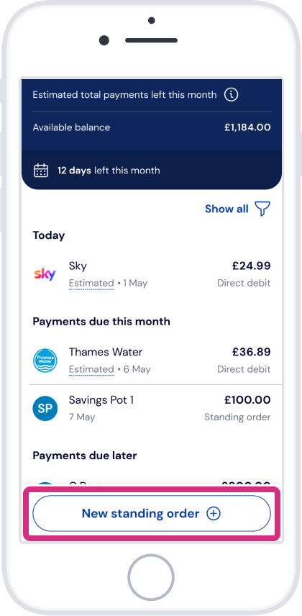The width and height of the screenshot is (302, 616).
Task: Open the New standing order button
Action: (152, 514)
